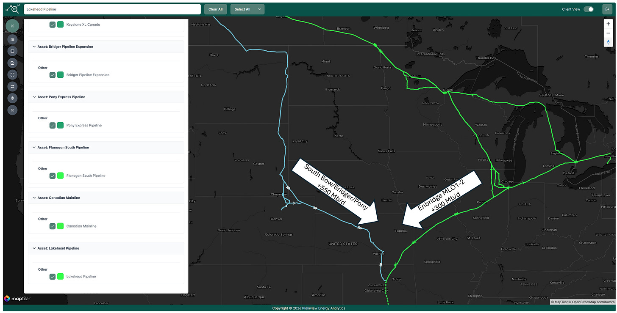
Task: Reset map bearing with compass button
Action: (x=609, y=42)
